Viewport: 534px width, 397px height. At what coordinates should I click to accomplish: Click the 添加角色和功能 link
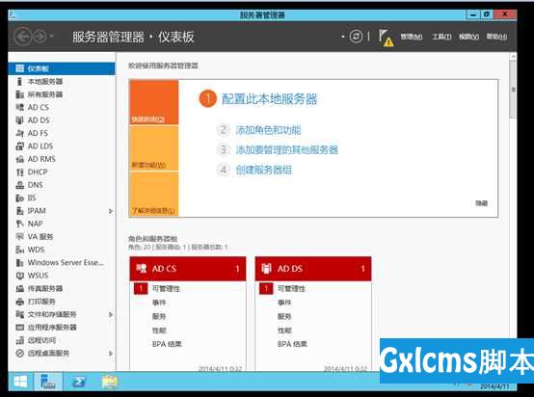tap(268, 130)
